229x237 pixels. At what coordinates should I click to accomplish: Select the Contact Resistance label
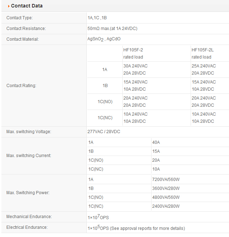(26, 29)
